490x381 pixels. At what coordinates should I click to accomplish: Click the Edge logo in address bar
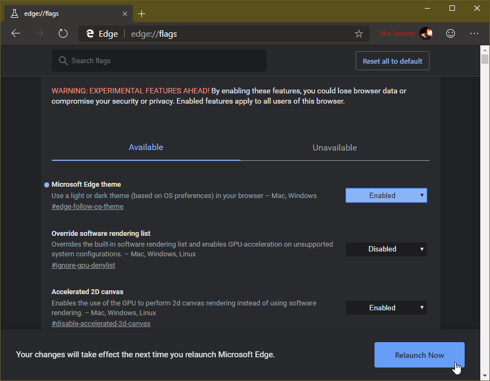90,33
